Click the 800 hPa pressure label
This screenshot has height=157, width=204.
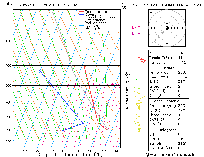8,117
